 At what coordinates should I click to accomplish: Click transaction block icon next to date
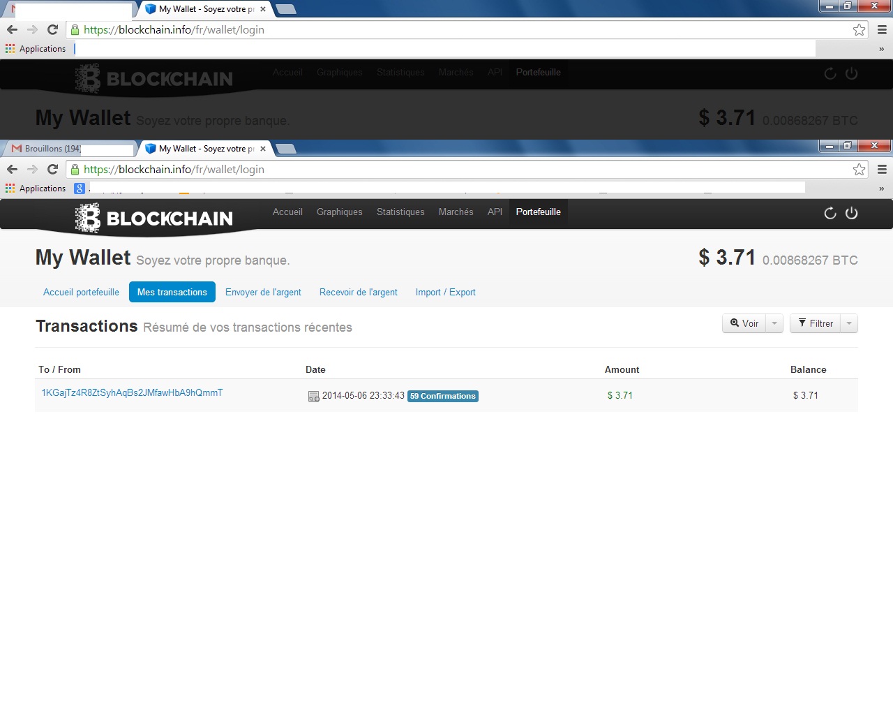pos(313,396)
